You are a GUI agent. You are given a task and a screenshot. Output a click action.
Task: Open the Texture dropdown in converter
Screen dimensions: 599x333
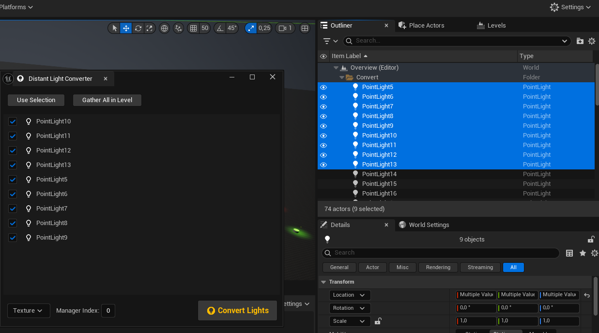click(x=29, y=311)
